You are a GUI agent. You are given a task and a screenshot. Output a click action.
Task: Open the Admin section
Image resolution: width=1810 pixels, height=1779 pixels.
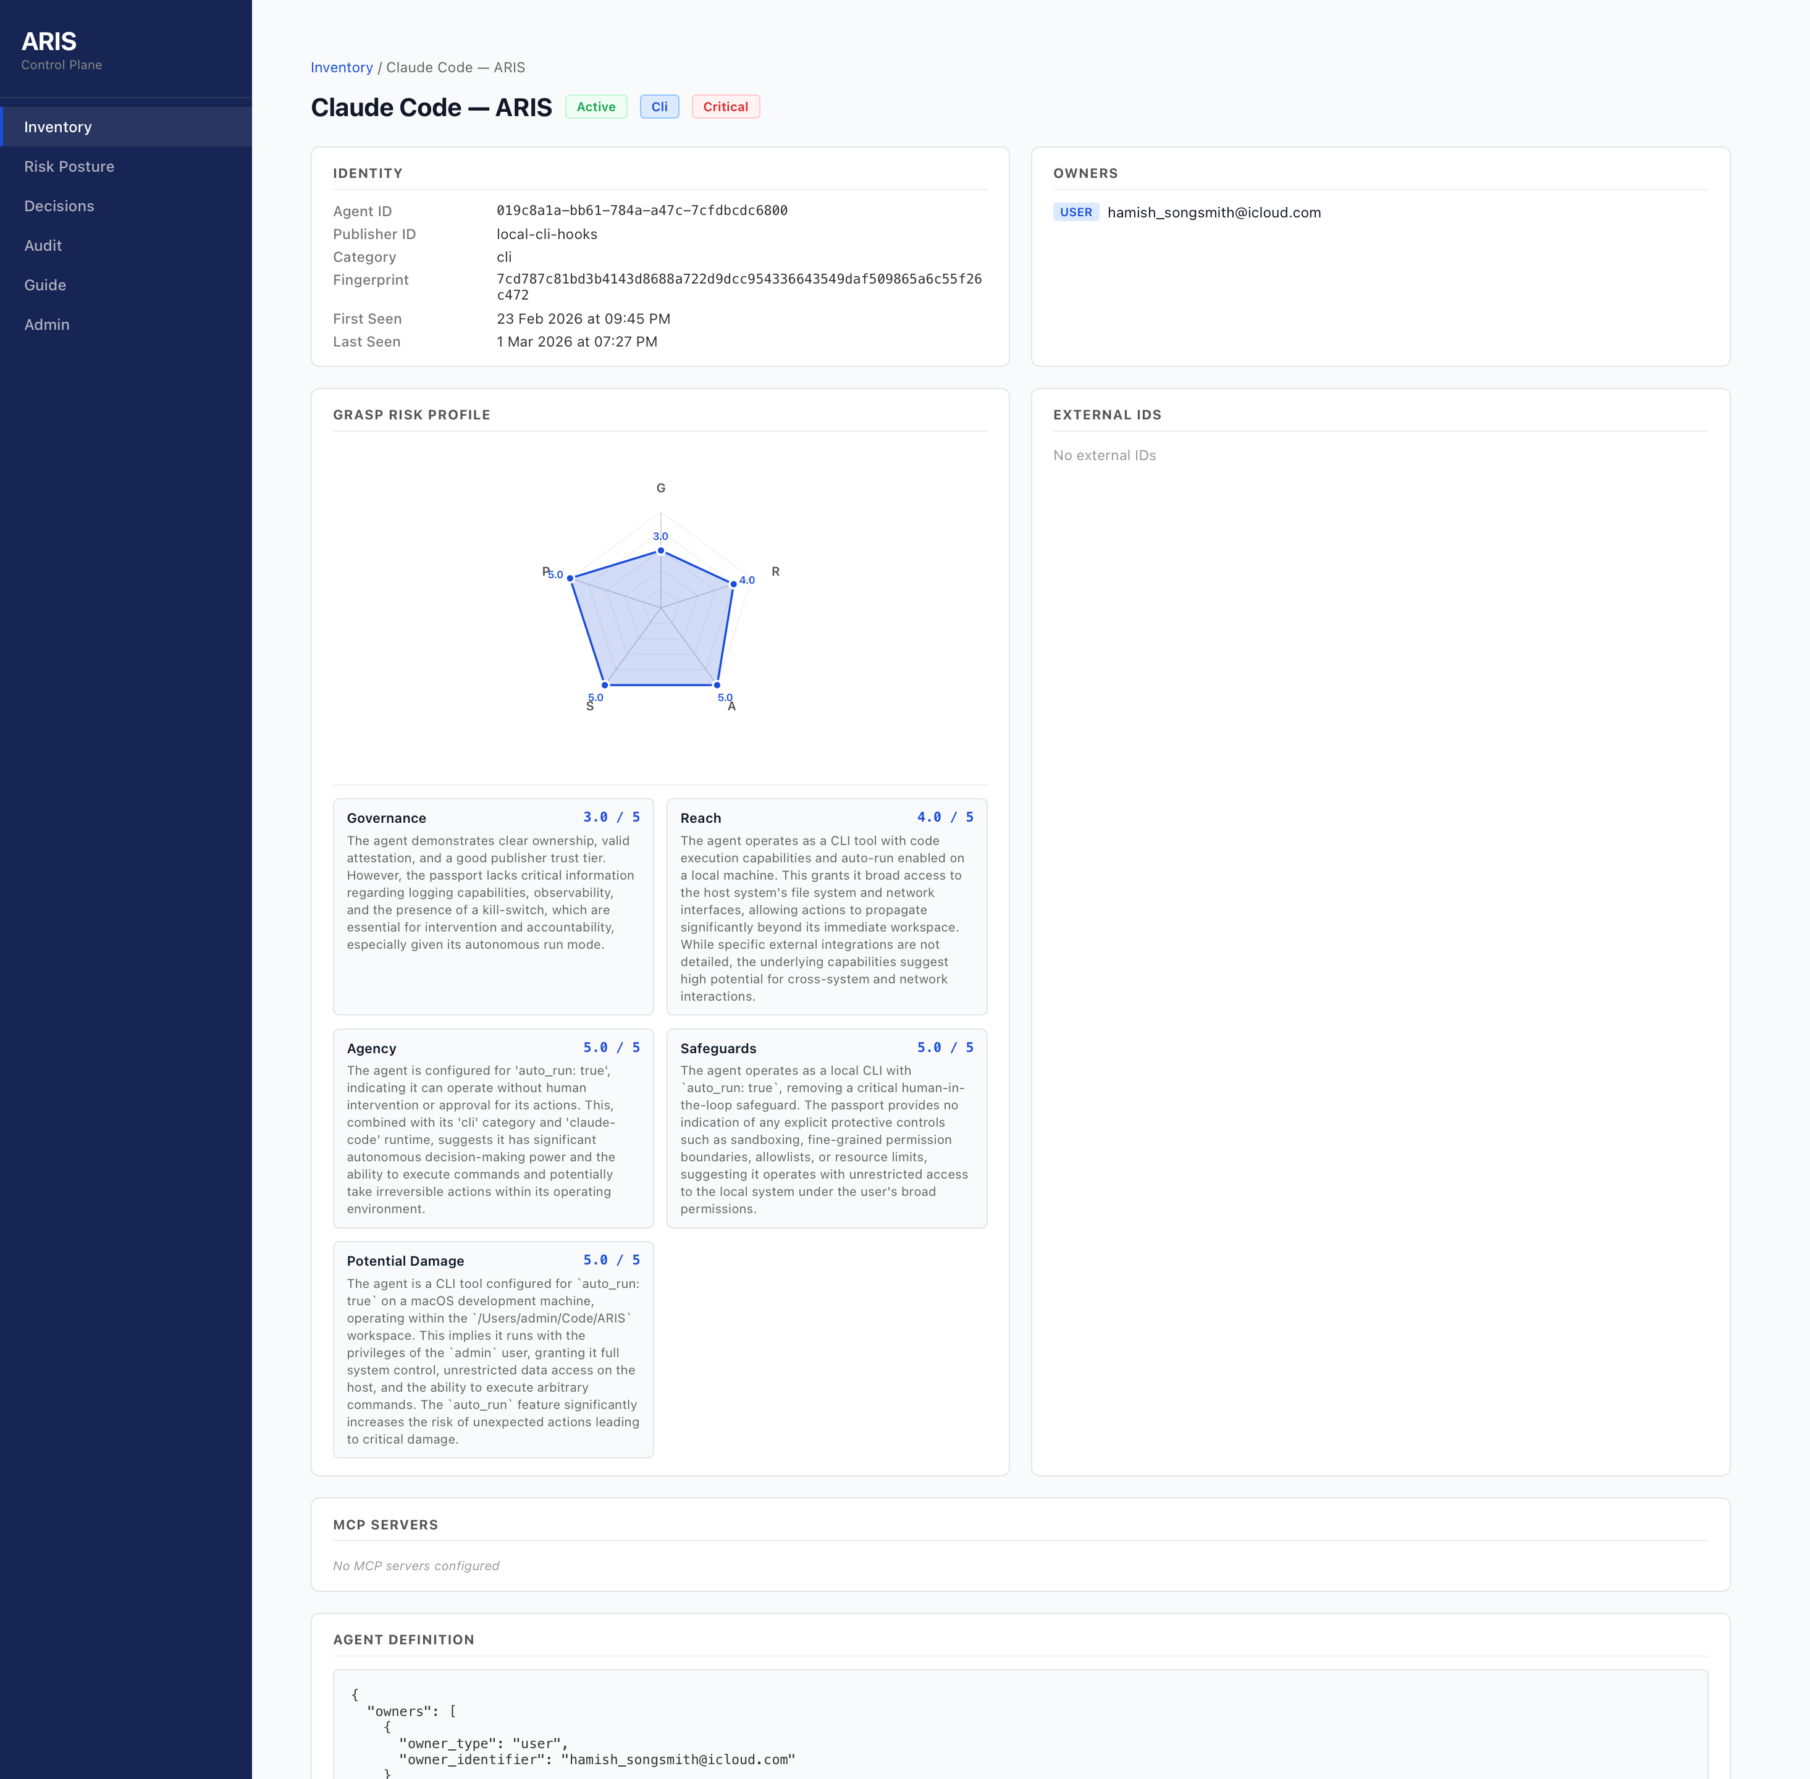pyautogui.click(x=47, y=324)
